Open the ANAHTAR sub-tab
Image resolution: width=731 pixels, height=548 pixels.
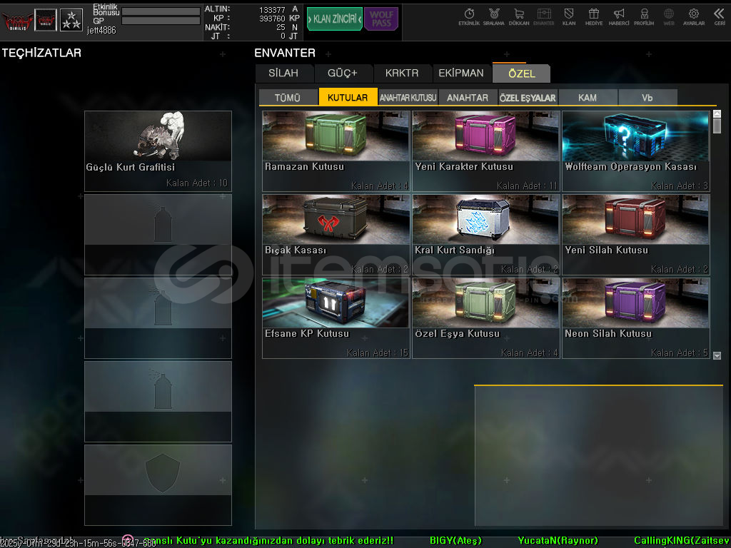[468, 97]
